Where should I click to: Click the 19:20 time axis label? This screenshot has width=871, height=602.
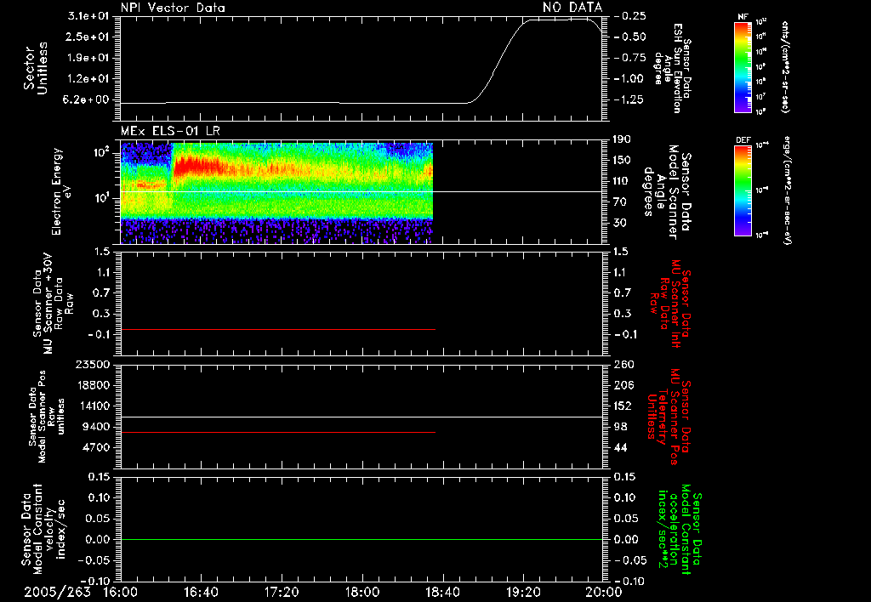523,592
